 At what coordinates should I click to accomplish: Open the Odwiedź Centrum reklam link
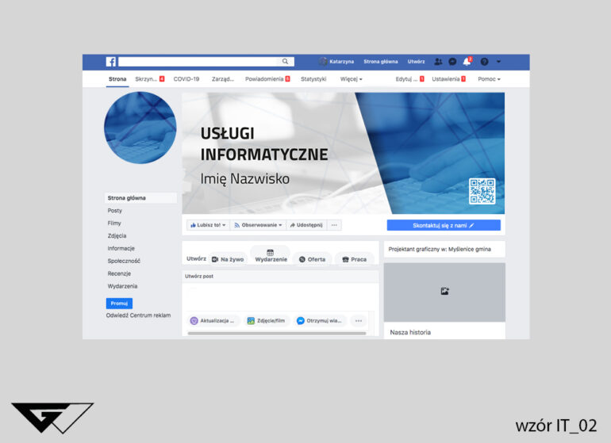point(139,315)
